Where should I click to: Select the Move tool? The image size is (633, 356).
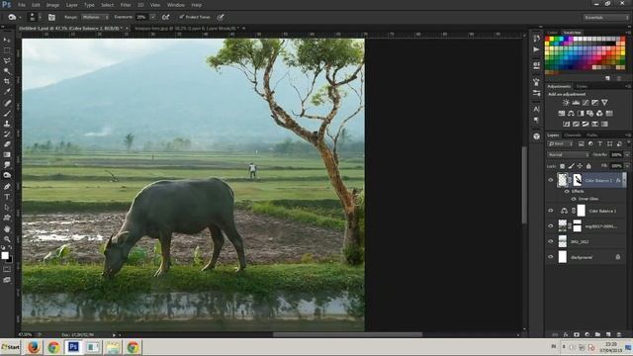click(x=7, y=40)
